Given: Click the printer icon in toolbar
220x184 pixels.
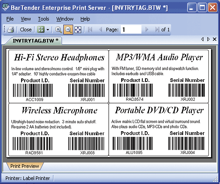Looking at the screenshot, I should tap(11, 30).
